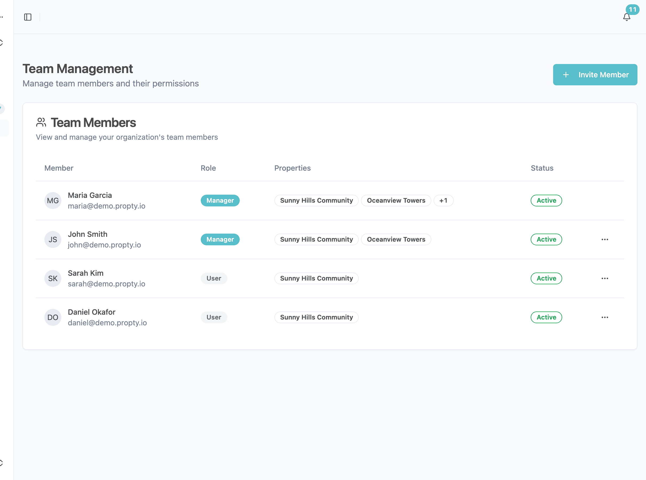Click Sarah Kim's SK avatar

(x=53, y=278)
